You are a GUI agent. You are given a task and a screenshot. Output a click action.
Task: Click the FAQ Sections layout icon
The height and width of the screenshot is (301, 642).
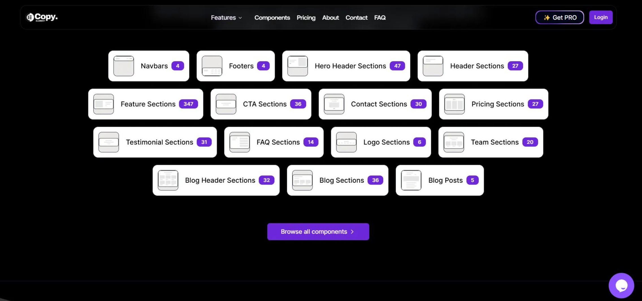[240, 142]
